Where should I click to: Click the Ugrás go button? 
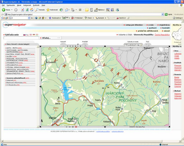[169, 14]
